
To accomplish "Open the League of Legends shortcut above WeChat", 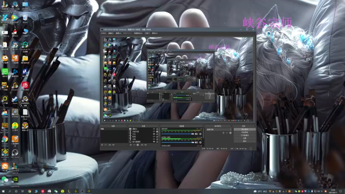I will [x=15, y=168].
